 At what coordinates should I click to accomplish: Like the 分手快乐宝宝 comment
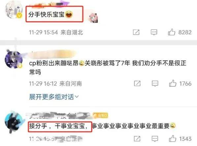(172, 32)
